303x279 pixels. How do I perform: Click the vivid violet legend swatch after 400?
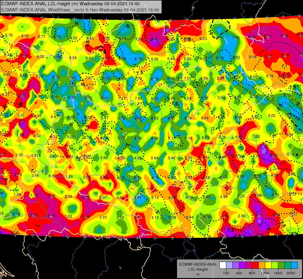point(242,265)
